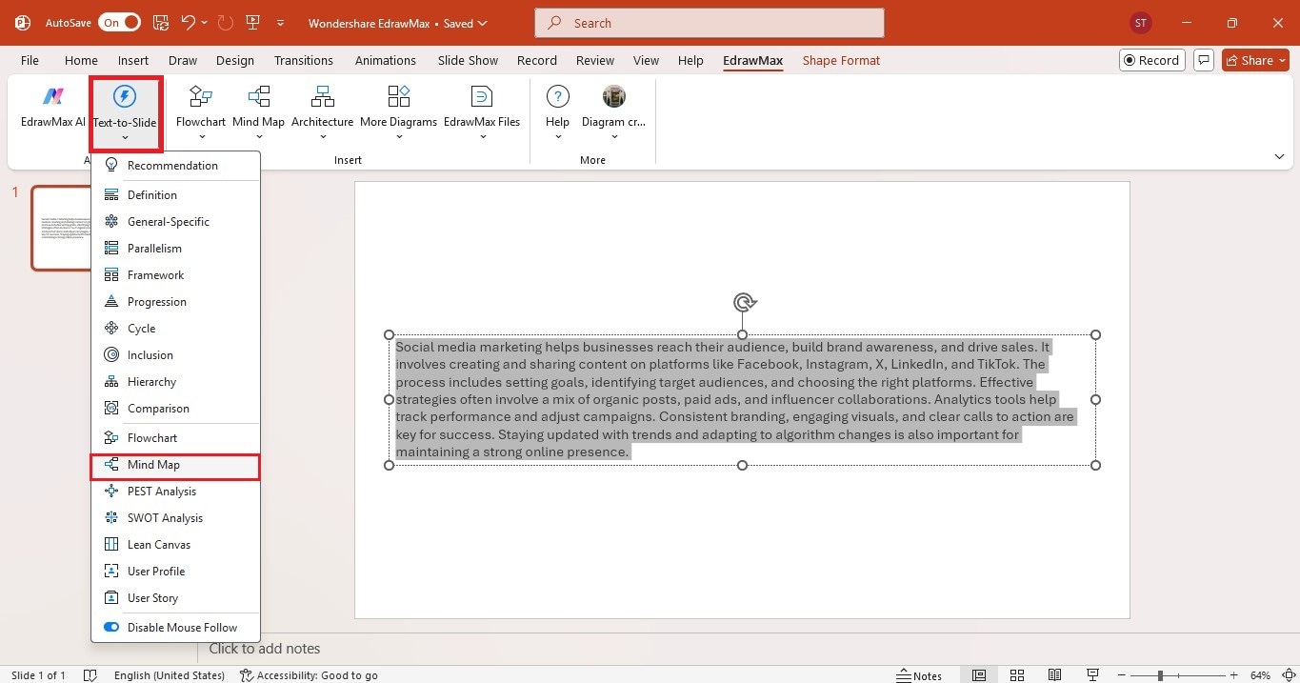
Task: Click the Redo icon
Action: click(226, 22)
